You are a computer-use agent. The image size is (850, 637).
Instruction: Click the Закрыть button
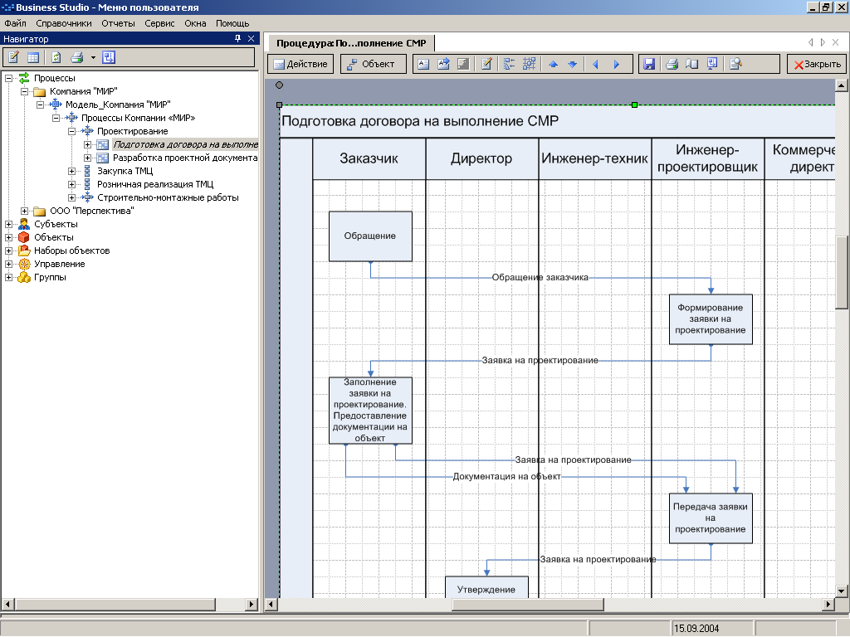point(817,64)
